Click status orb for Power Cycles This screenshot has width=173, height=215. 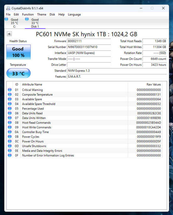pyautogui.click(x=10, y=137)
